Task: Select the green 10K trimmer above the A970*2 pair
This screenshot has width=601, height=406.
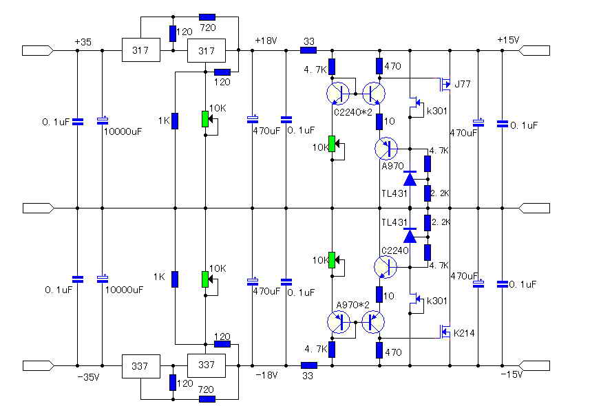Action: [332, 260]
